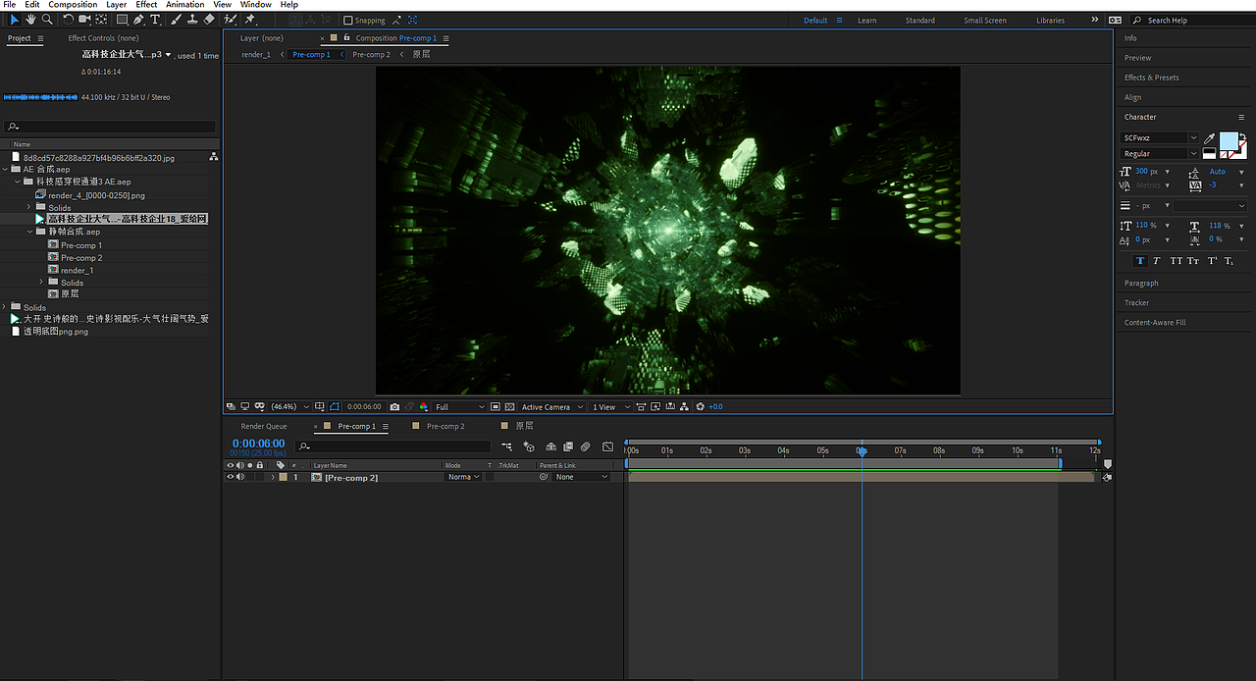The height and width of the screenshot is (681, 1256).
Task: Open the Regular font style dropdown
Action: tap(1160, 154)
